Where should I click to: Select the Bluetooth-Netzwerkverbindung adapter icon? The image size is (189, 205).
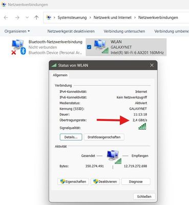(x=18, y=47)
